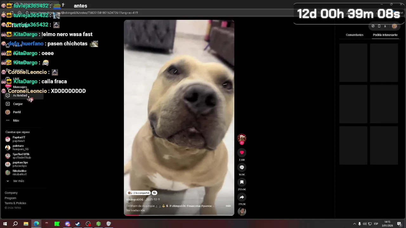Follow author via the pink plus badge
406x228 pixels.
(x=242, y=143)
